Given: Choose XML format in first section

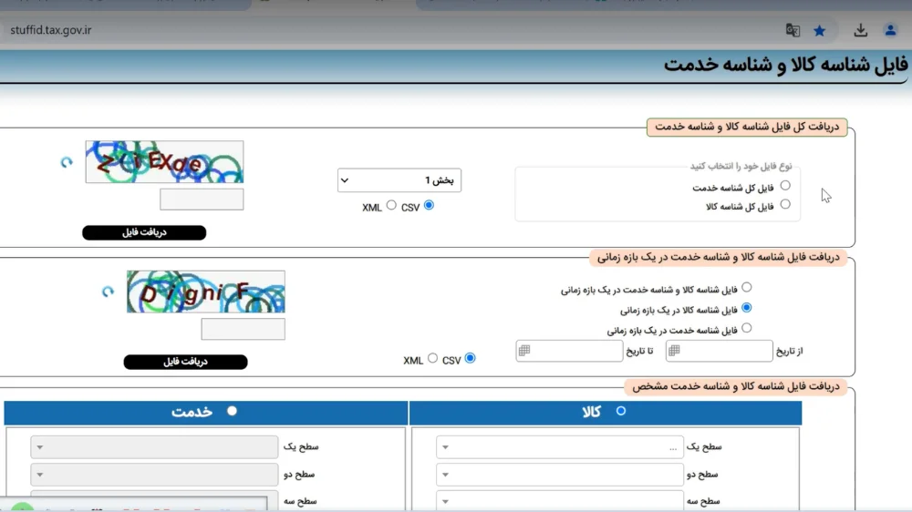Looking at the screenshot, I should [391, 205].
